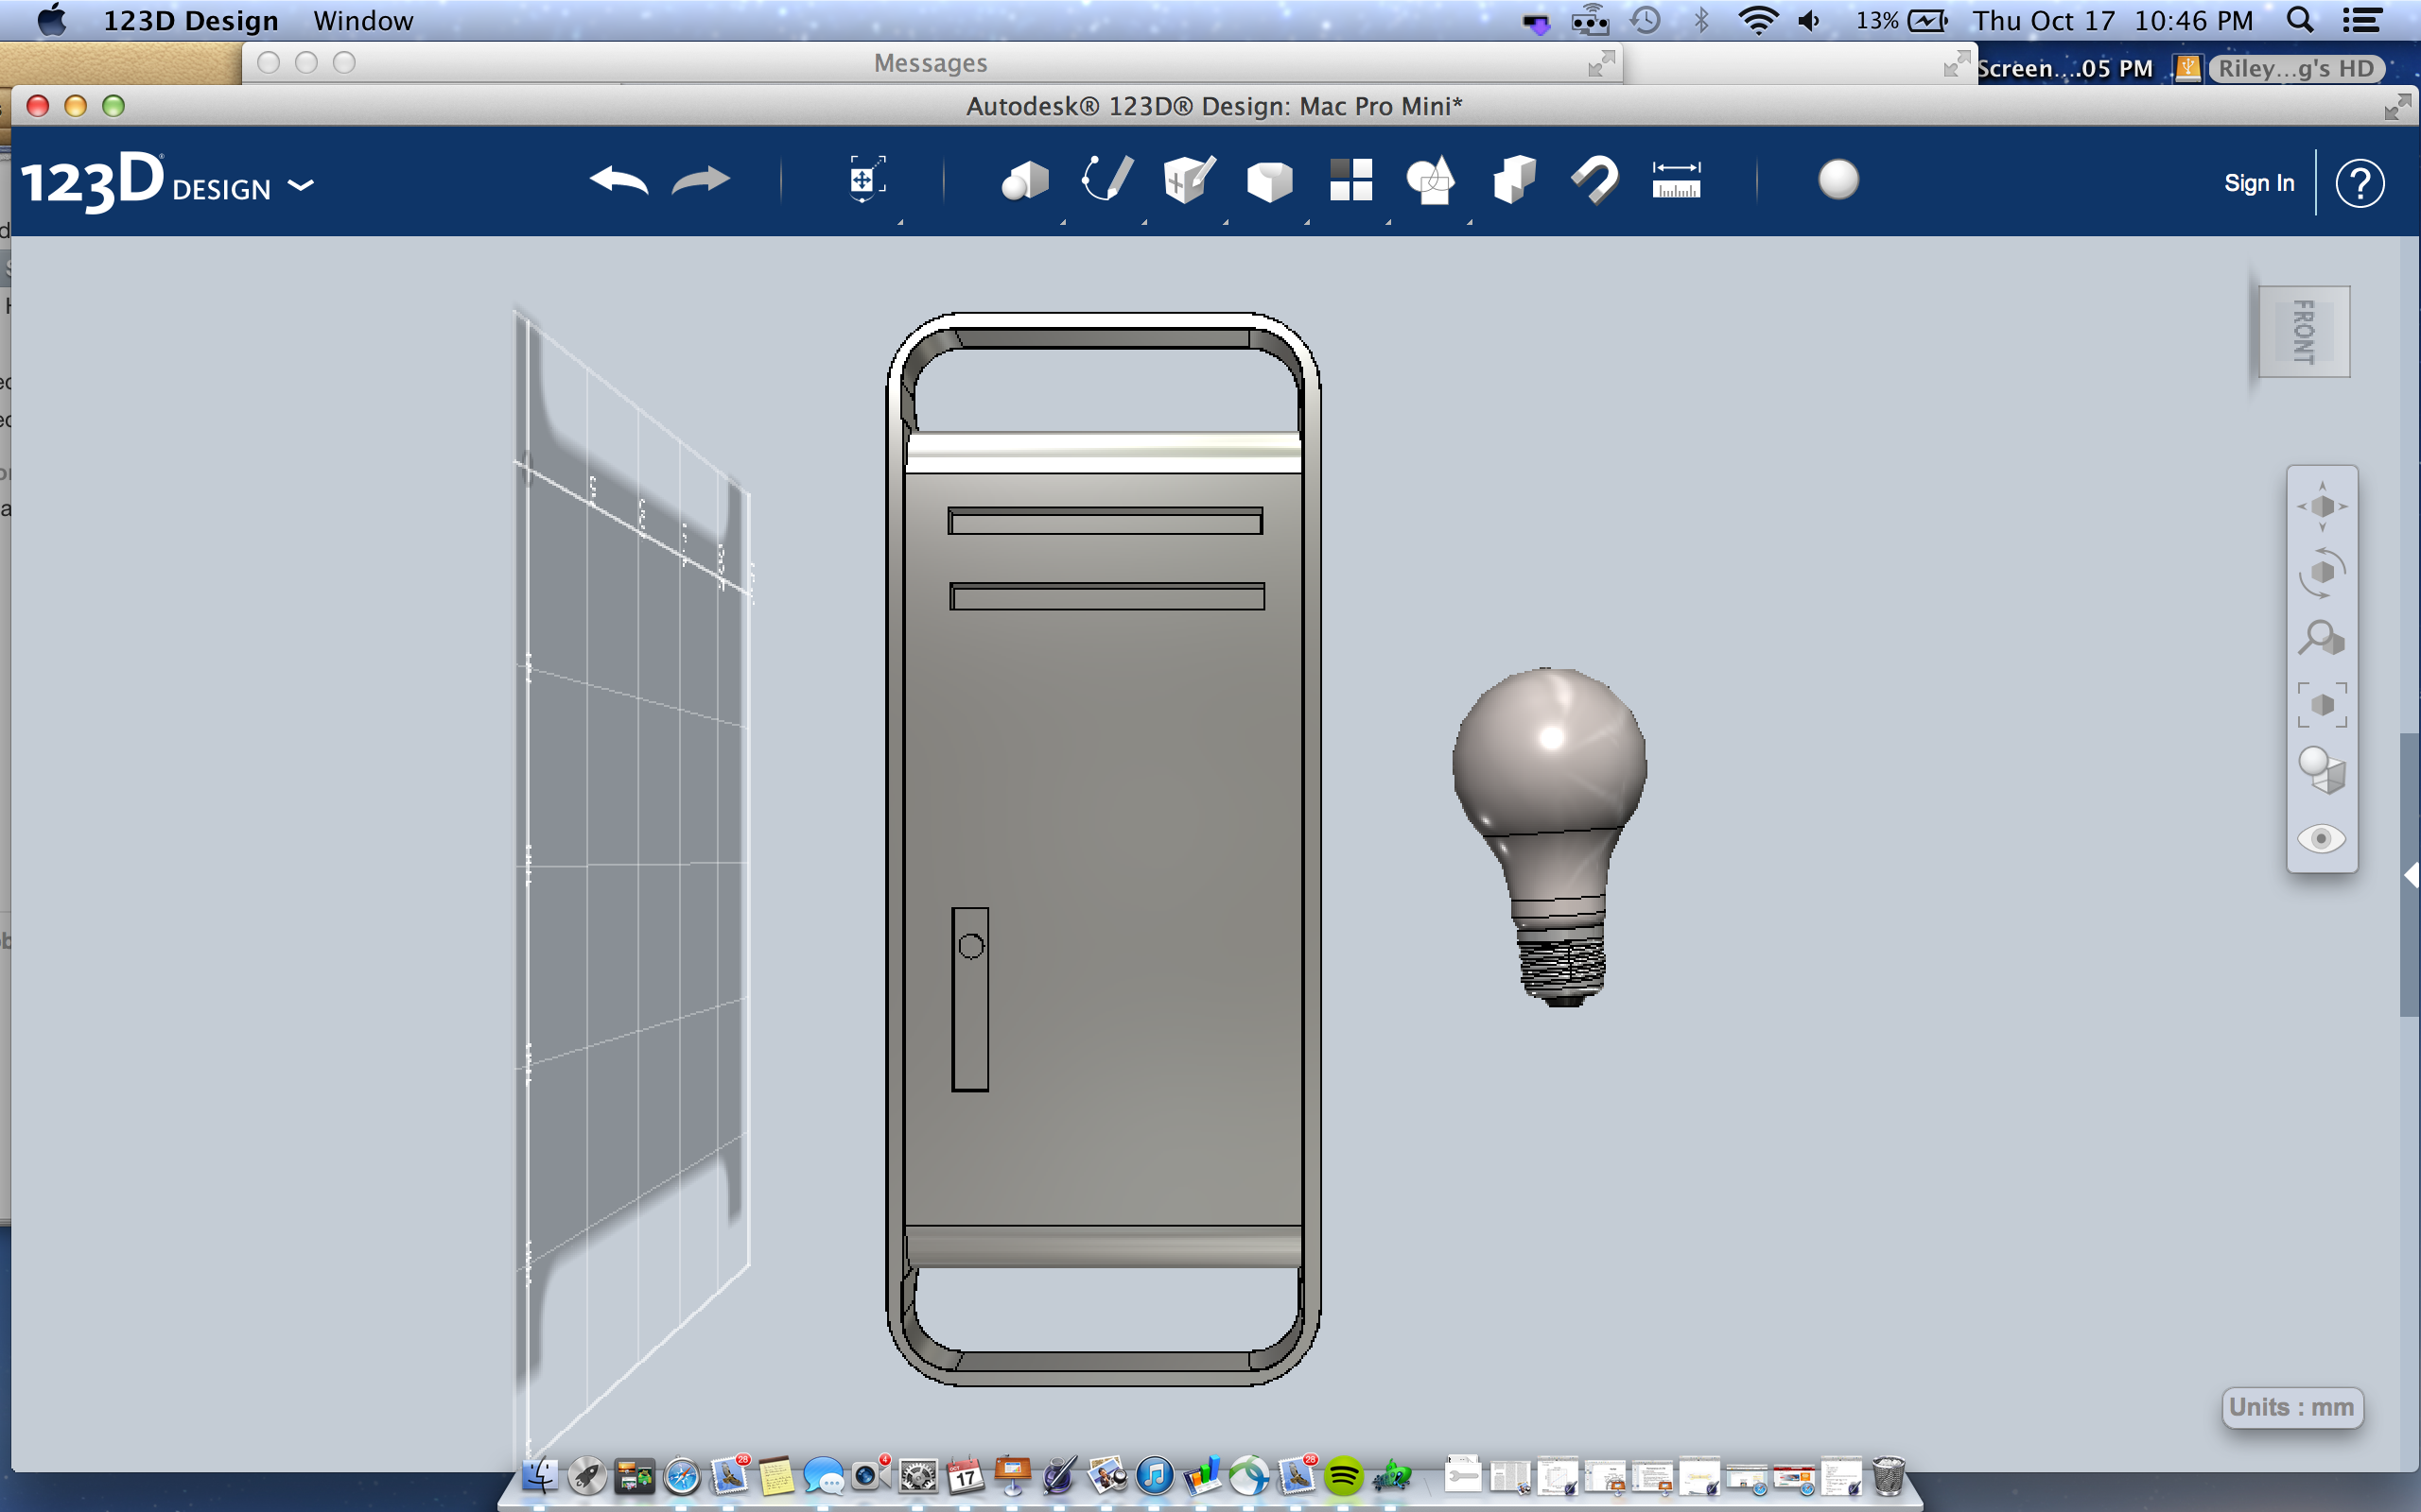Open the Apple menu
Viewport: 2421px width, 1512px height.
51,20
